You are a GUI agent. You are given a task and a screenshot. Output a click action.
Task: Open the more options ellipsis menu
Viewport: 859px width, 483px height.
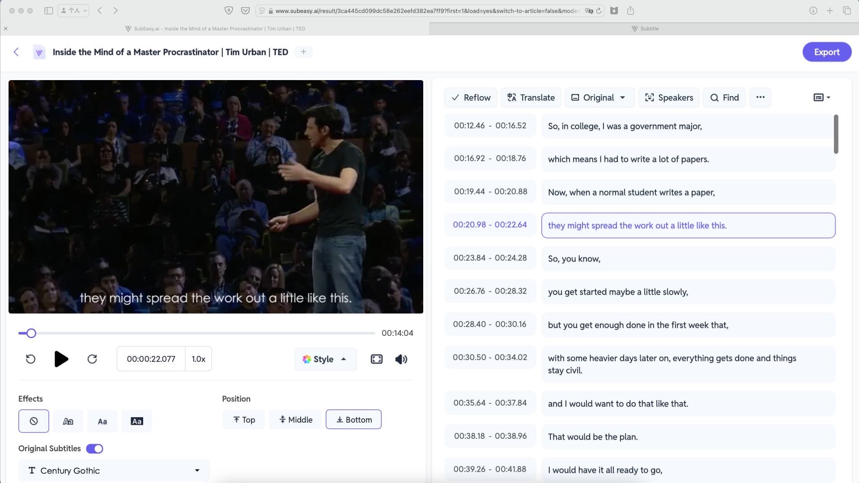(760, 97)
